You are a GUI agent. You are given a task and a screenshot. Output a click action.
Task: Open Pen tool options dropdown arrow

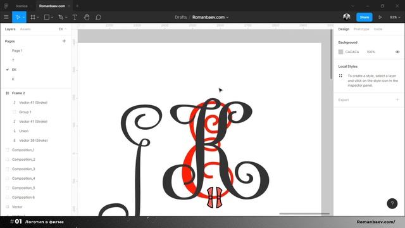point(66,18)
